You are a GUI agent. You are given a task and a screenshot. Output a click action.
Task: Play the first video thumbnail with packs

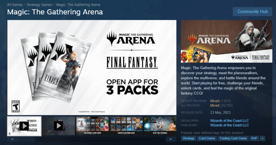(24, 126)
